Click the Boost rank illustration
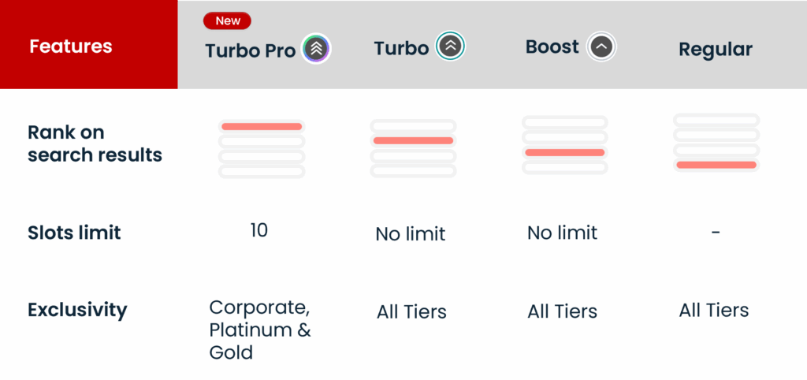The image size is (807, 380). [x=564, y=144]
